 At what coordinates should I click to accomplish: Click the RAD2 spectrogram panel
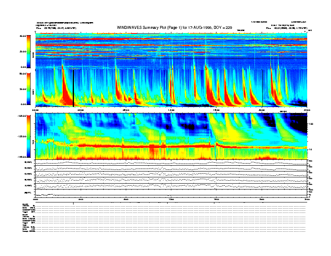pos(171,51)
